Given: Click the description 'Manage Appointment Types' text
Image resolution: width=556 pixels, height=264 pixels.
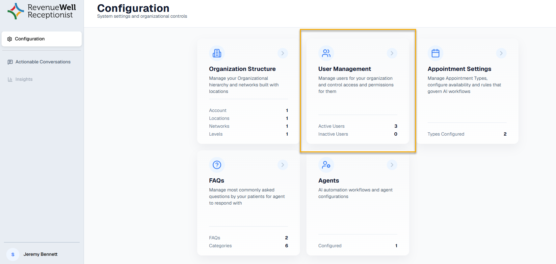Looking at the screenshot, I should tap(464, 85).
